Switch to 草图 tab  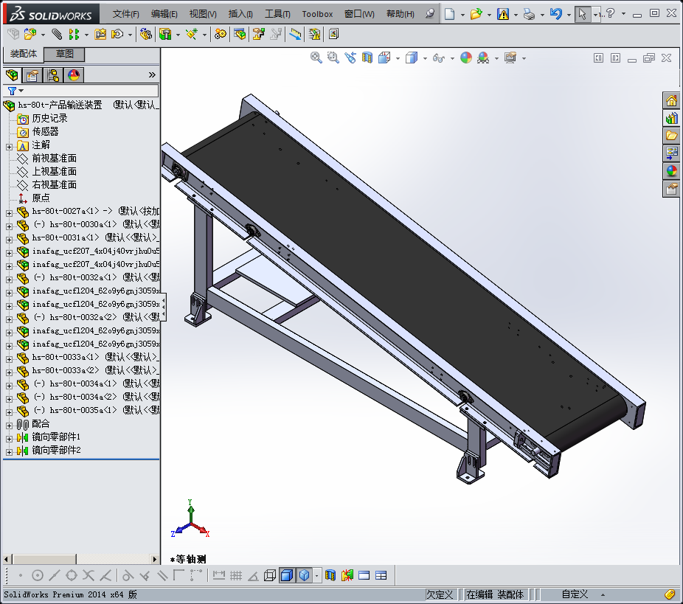64,54
